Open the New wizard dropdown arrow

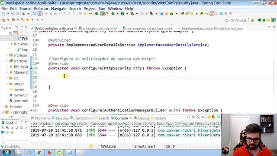coord(8,13)
